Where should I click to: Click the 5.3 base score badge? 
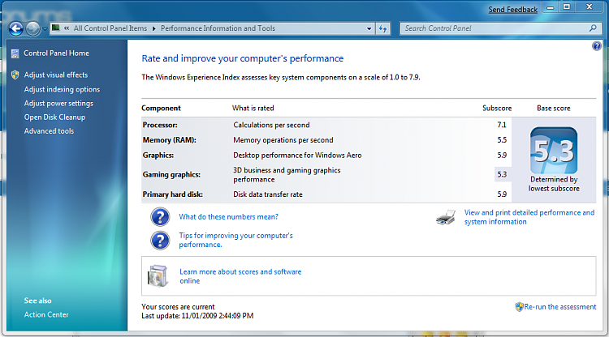(x=554, y=151)
